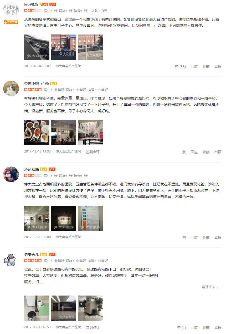Viewport: 226px width, 334px height.
Task: Like leo9825's review with 赞 (83)
Action: (x=180, y=67)
